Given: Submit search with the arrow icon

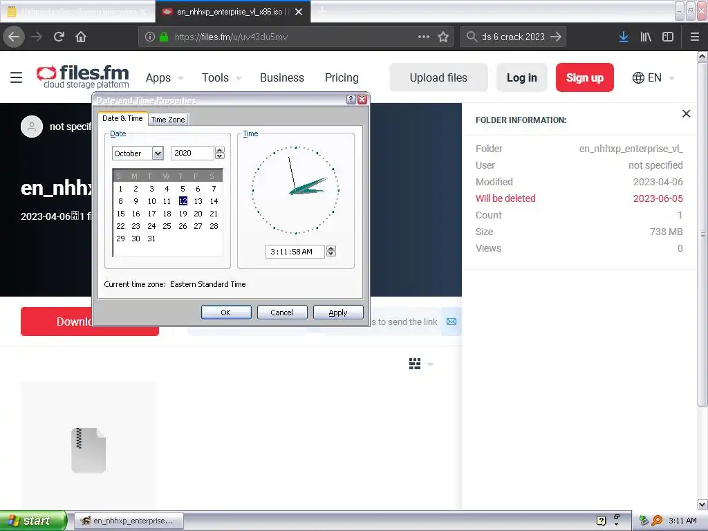Looking at the screenshot, I should [x=556, y=37].
